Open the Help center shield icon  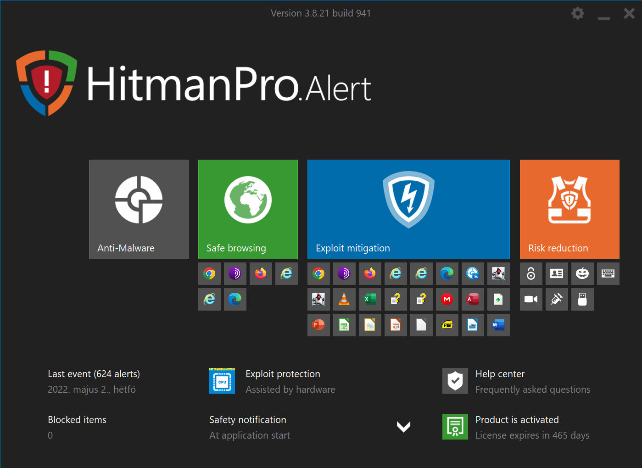pyautogui.click(x=455, y=381)
